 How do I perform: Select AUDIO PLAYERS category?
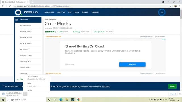tap(26, 37)
